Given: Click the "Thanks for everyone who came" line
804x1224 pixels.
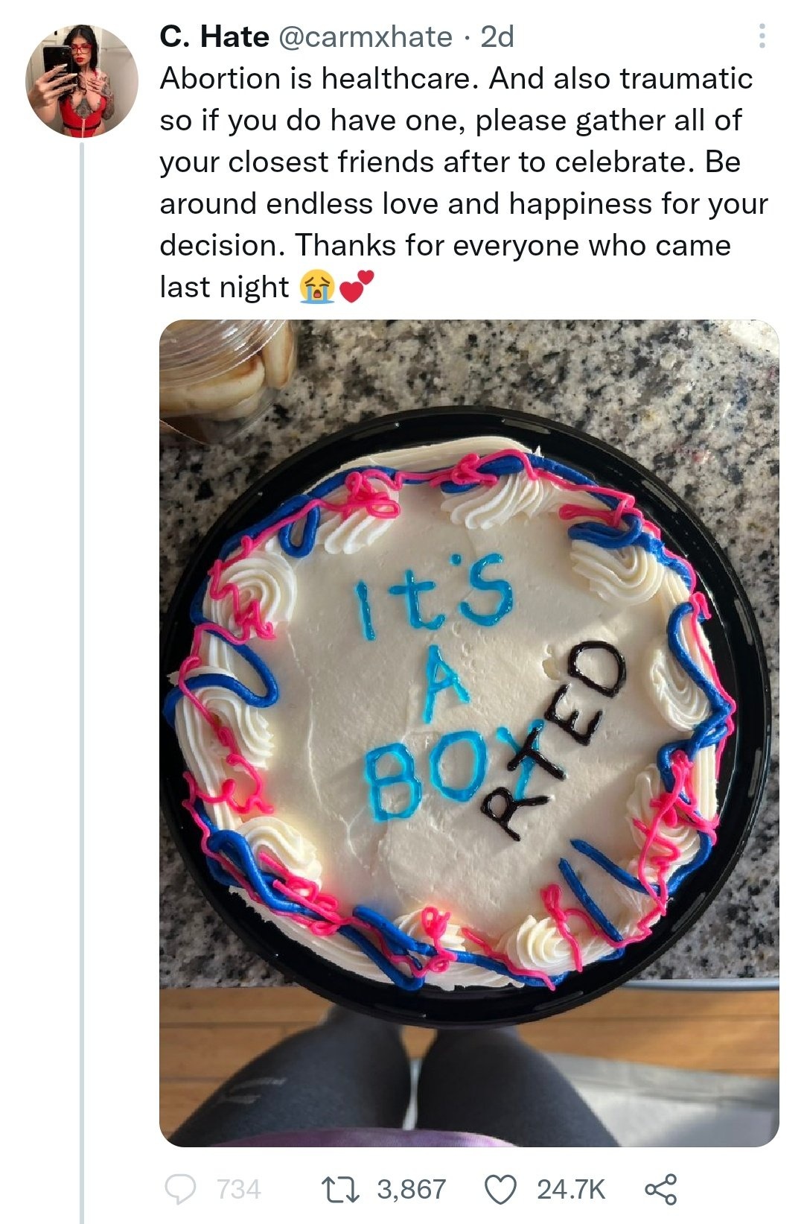Looking at the screenshot, I should (514, 245).
